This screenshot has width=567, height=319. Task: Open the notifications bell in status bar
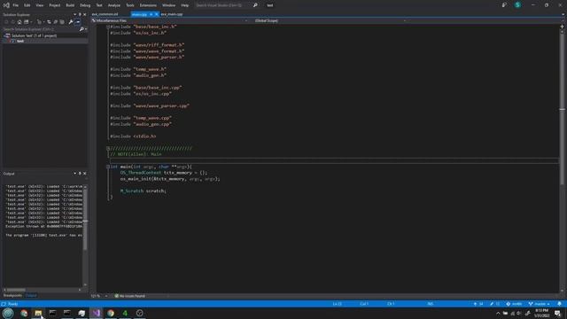click(559, 304)
